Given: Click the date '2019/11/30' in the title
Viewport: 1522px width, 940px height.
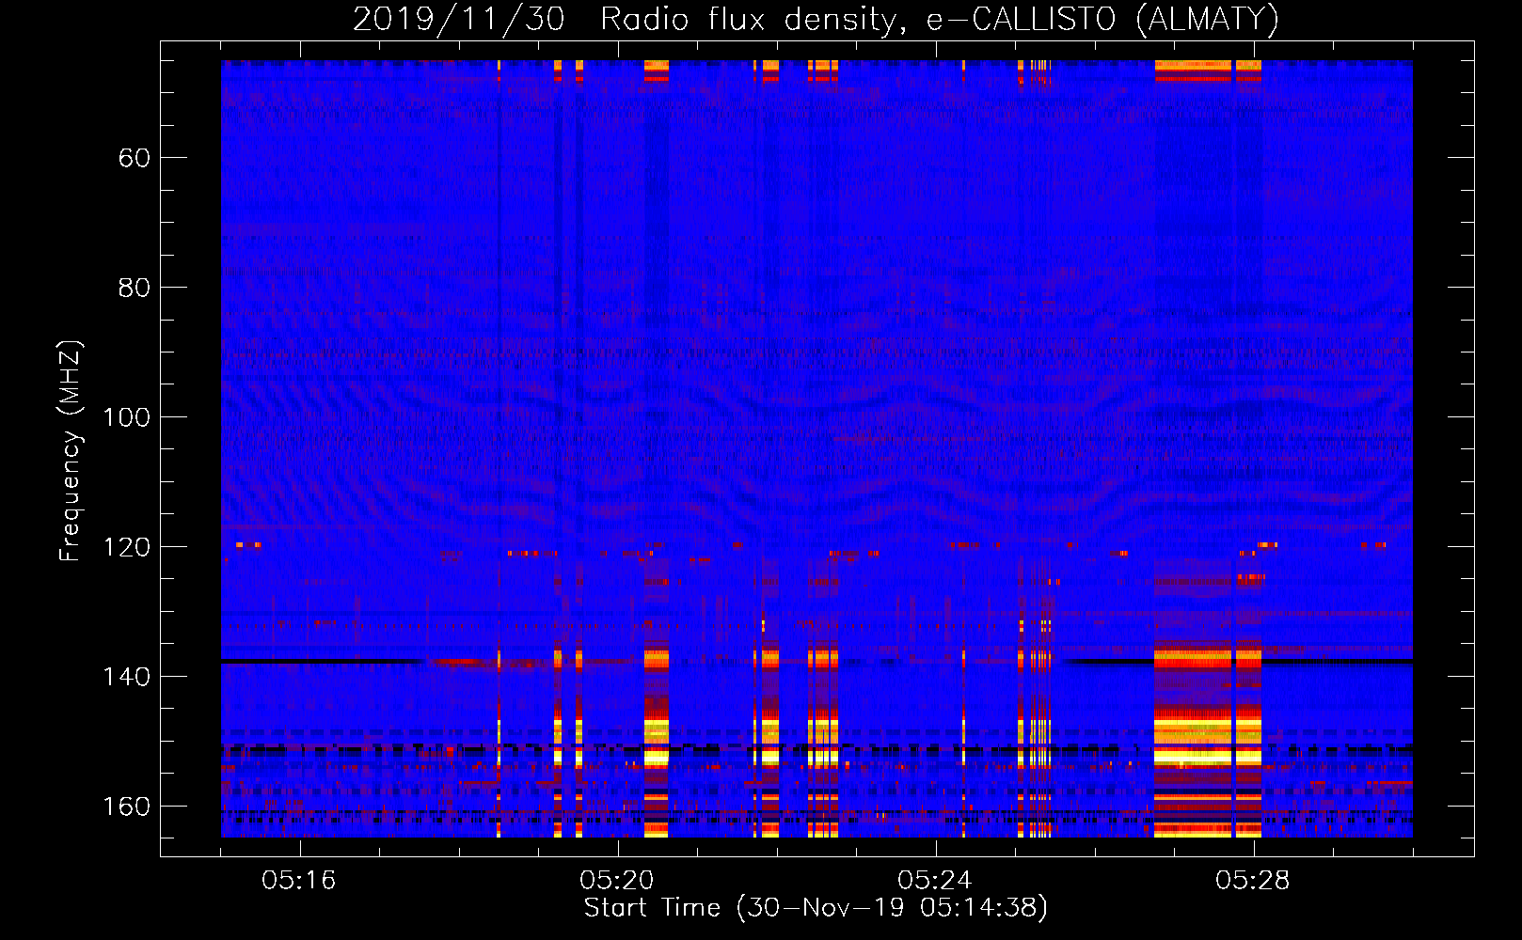Looking at the screenshot, I should click(x=459, y=19).
